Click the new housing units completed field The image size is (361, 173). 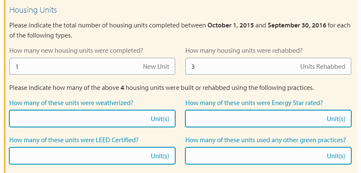pos(76,66)
